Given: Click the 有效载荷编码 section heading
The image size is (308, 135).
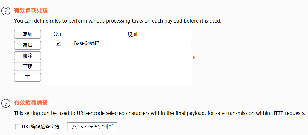Looking at the screenshot, I should coord(31,103).
